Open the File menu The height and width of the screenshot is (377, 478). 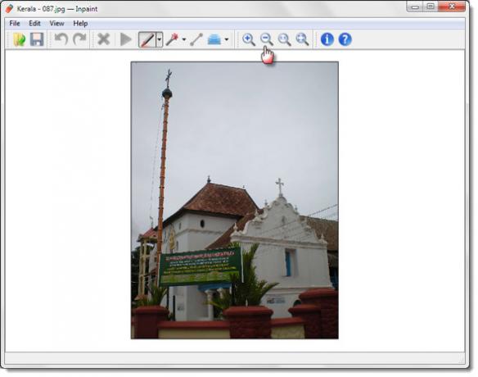15,24
